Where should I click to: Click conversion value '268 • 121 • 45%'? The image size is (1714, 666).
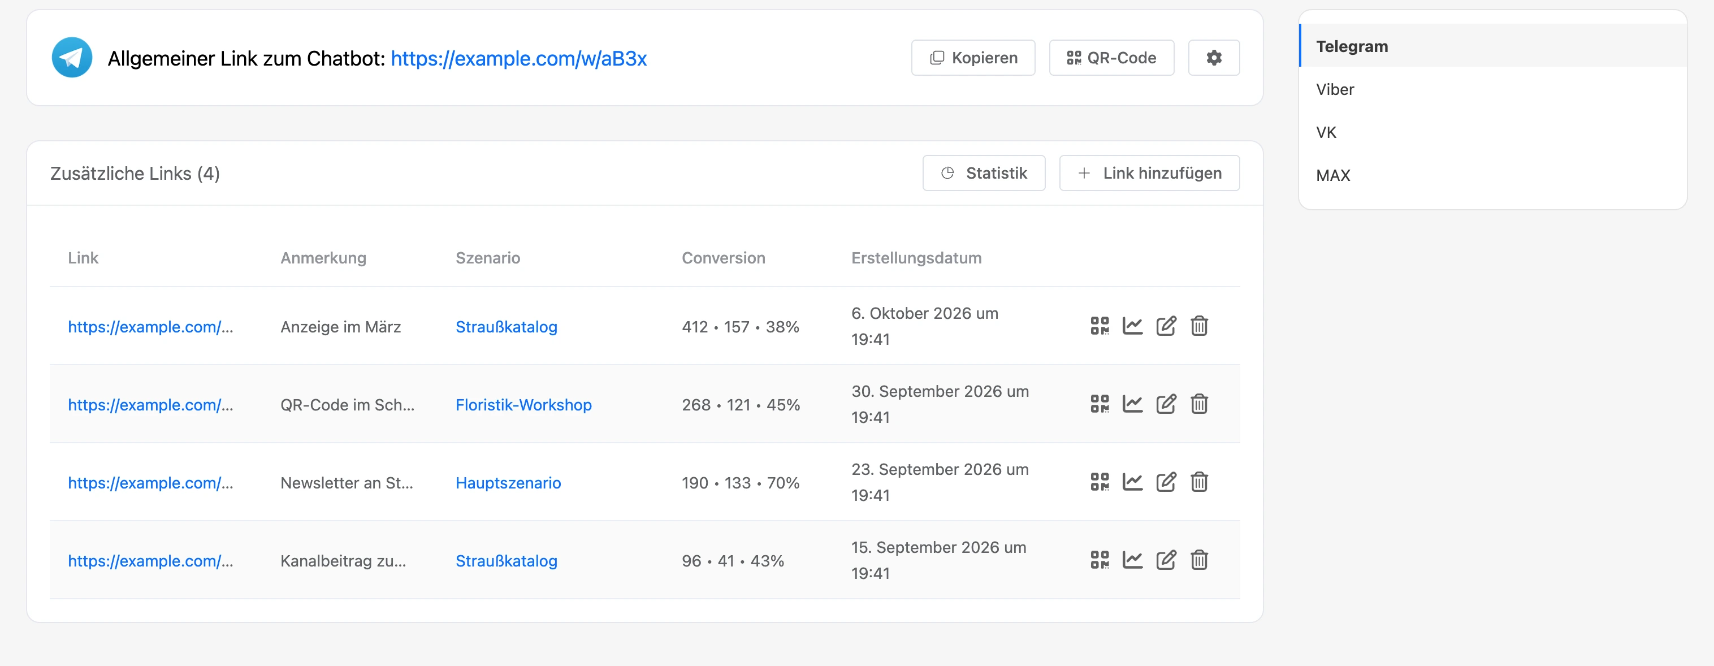click(x=741, y=405)
